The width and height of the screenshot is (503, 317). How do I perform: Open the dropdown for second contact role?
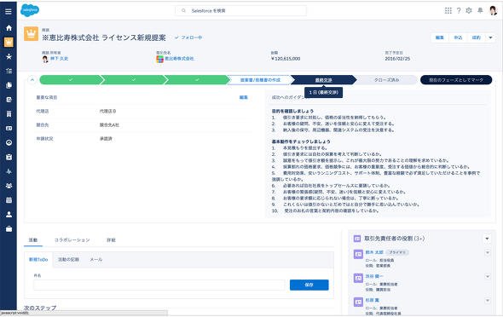(488, 276)
